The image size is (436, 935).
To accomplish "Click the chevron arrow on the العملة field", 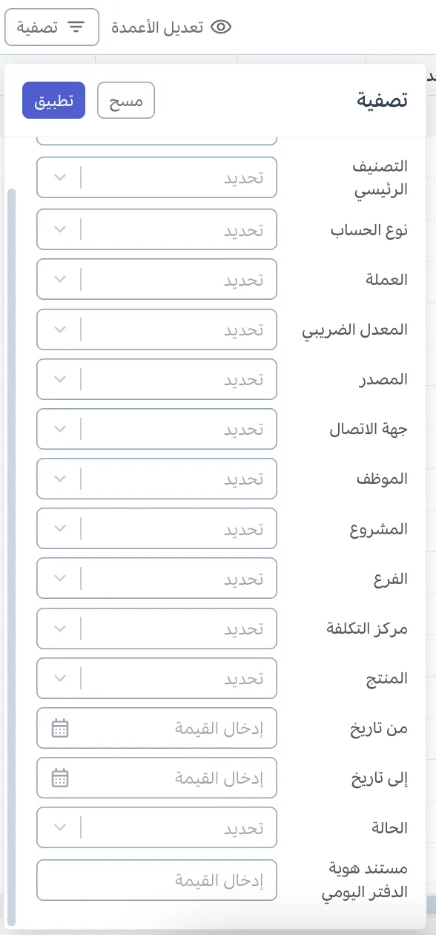I will (x=59, y=279).
